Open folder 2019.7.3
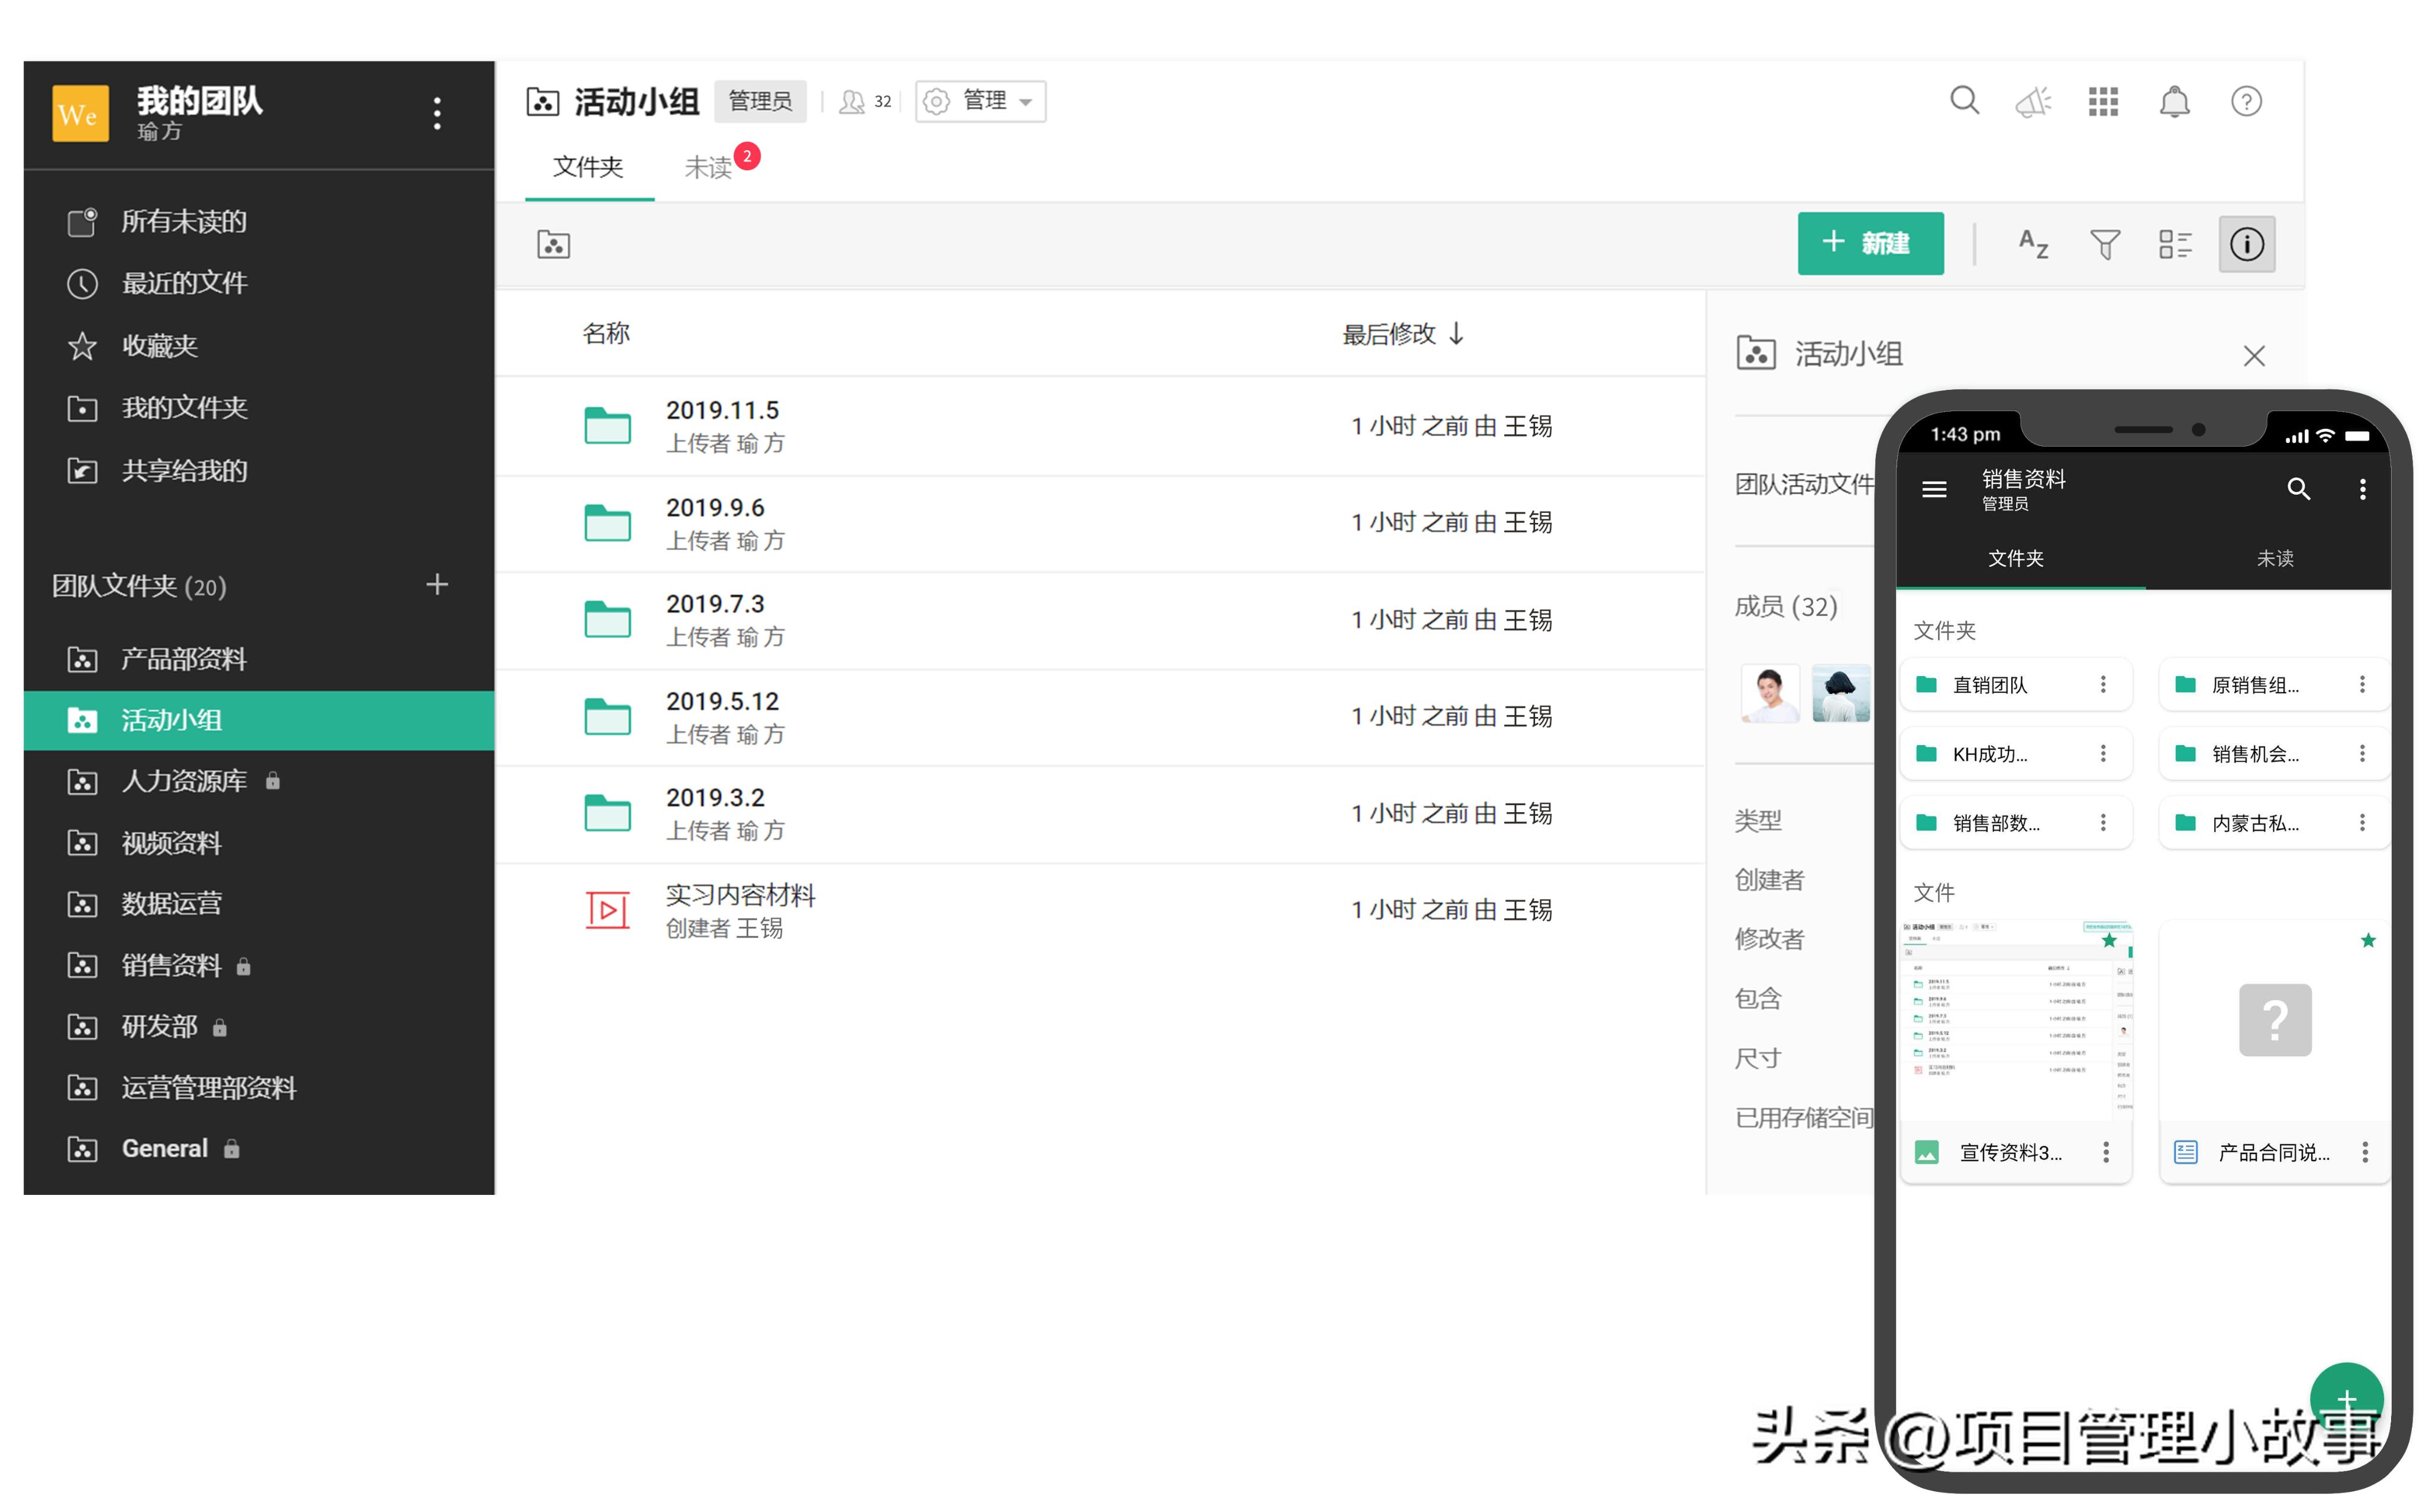The image size is (2426, 1512). pyautogui.click(x=1100, y=621)
